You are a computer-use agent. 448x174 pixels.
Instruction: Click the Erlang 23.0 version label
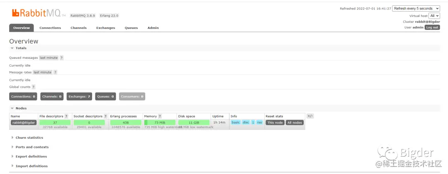(x=109, y=16)
